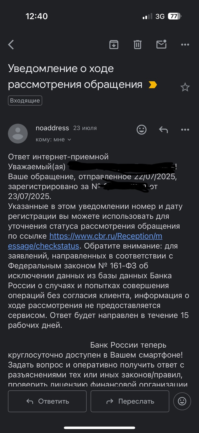Open the Входящие label
Viewport: 199px width, 433px height.
(x=25, y=100)
